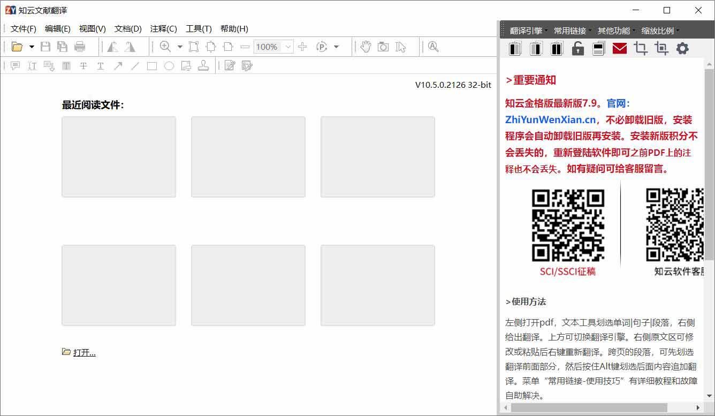The width and height of the screenshot is (715, 416).
Task: Select the text-cursor selection tool
Action: coord(401,47)
